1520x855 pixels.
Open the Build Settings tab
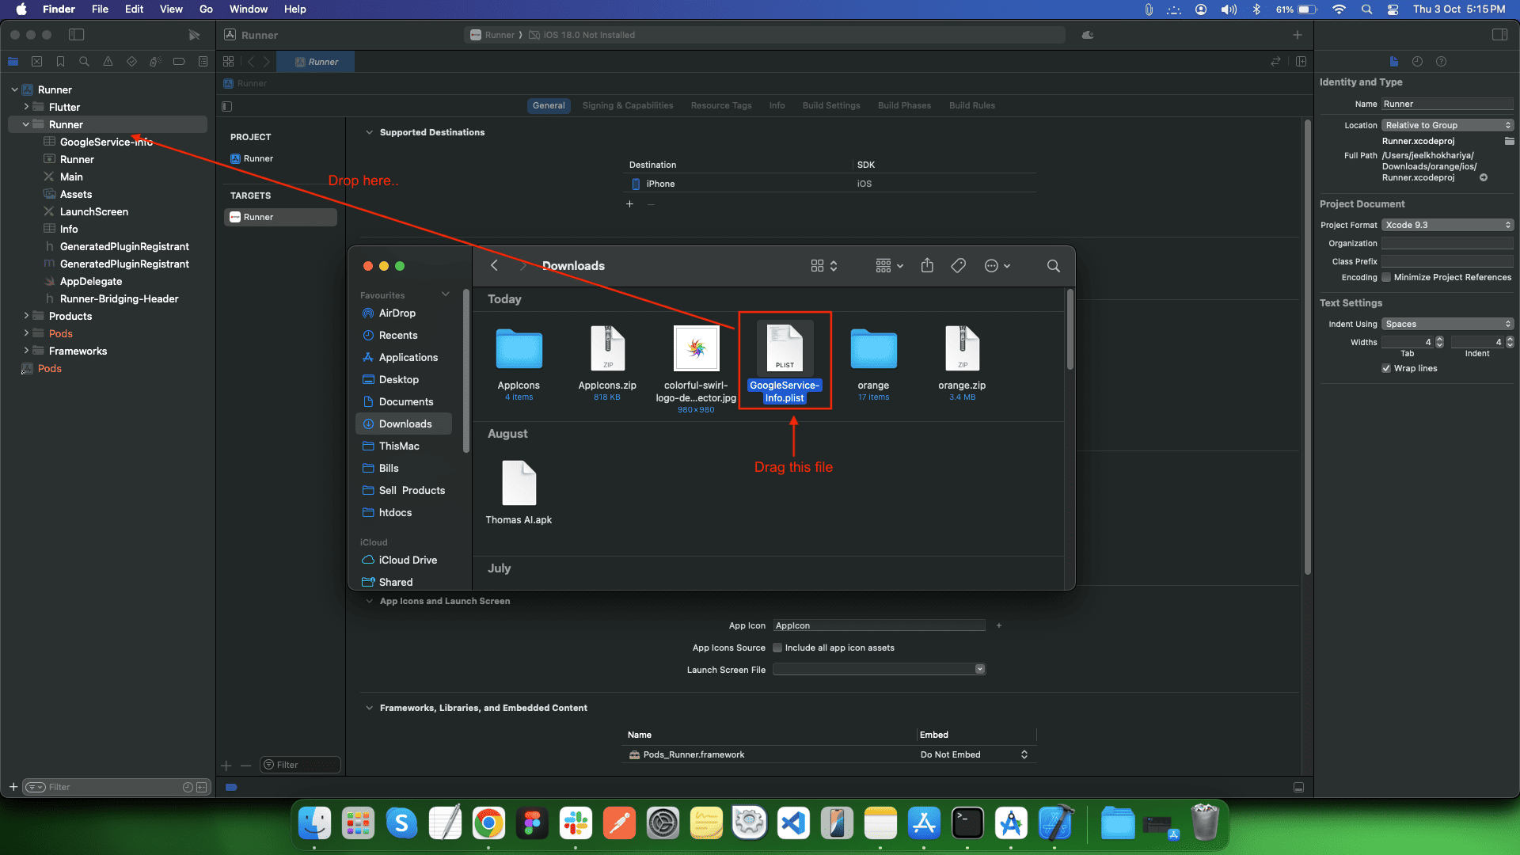(x=830, y=106)
